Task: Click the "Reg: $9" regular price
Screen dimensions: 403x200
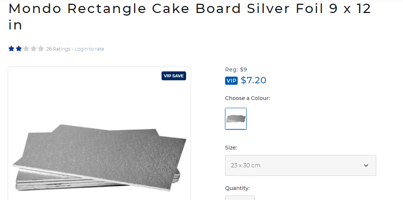Action: (x=236, y=70)
